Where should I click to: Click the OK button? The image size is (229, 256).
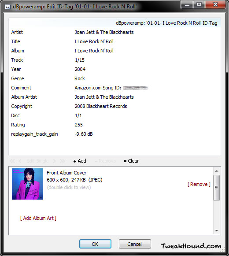click(x=95, y=244)
